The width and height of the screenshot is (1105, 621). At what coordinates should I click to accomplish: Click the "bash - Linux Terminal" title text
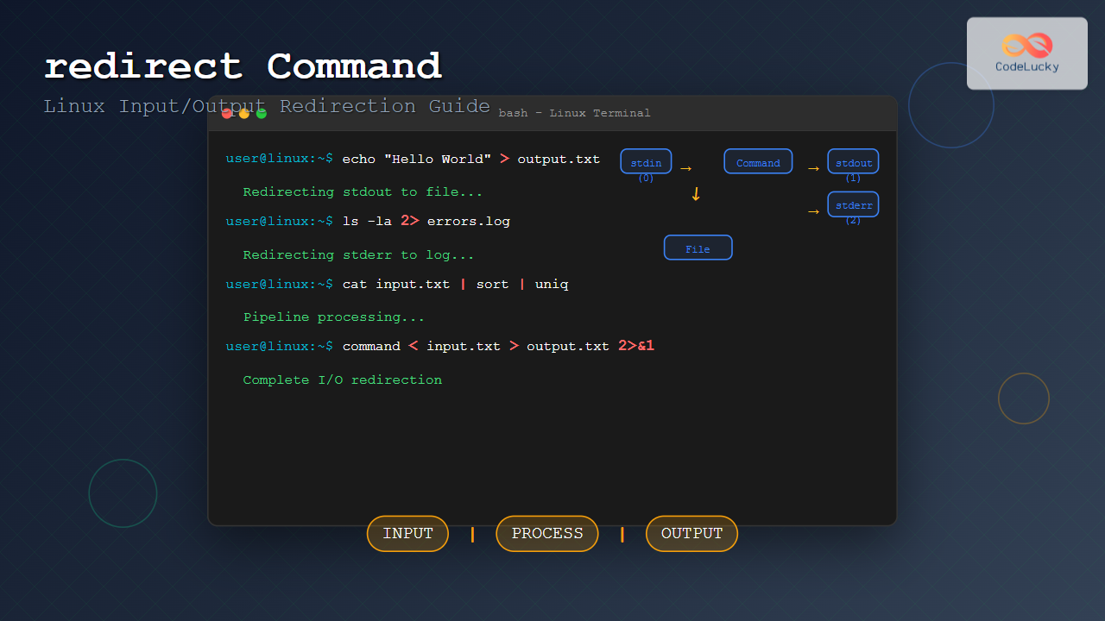574,113
